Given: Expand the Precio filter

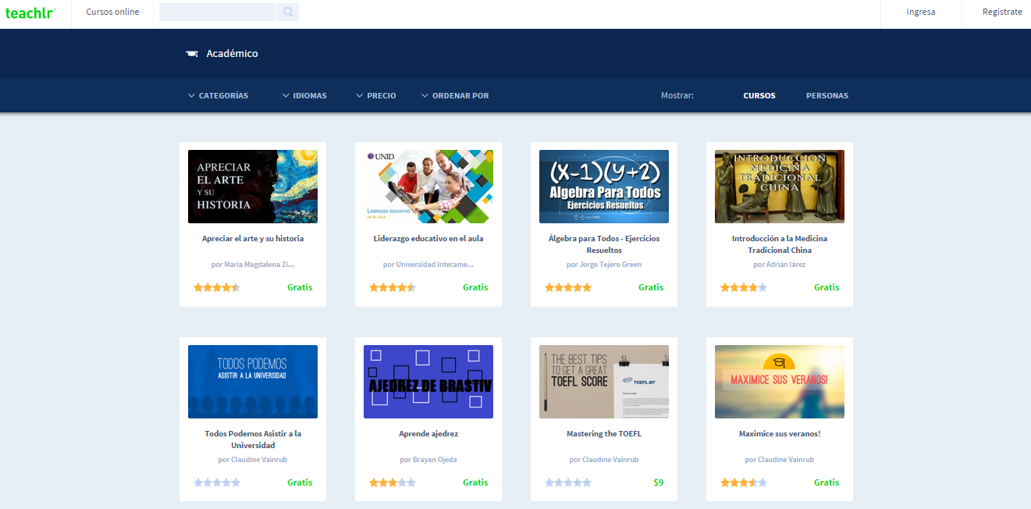Looking at the screenshot, I should click(376, 96).
